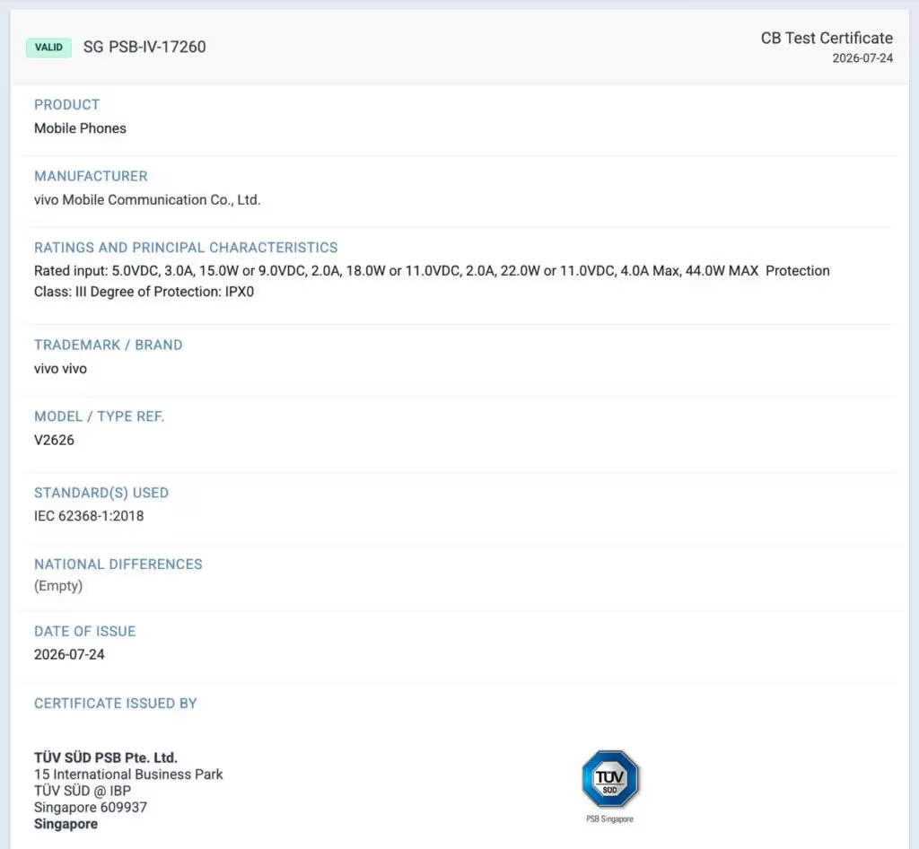Click RATINGS AND PRINCIPAL CHARACTERISTICS heading
Image resolution: width=919 pixels, height=849 pixels.
(186, 248)
